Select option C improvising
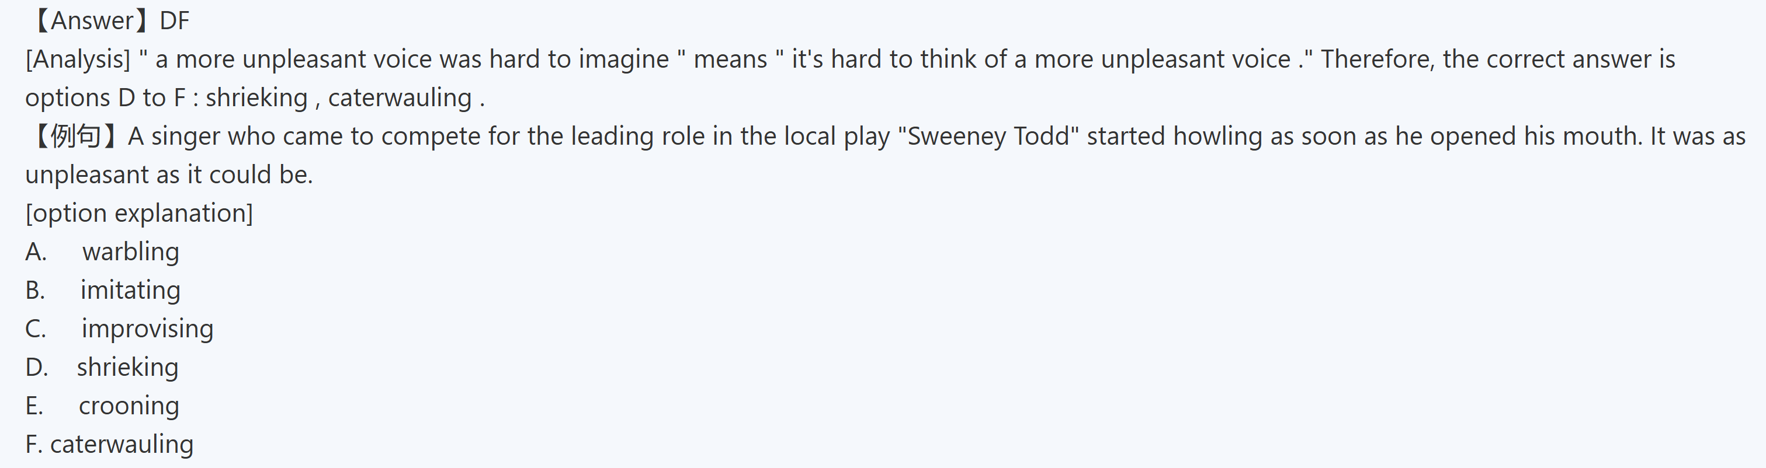Screen dimensions: 1766x468 coord(147,329)
